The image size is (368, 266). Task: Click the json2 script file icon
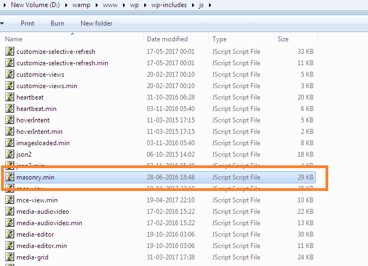point(10,154)
